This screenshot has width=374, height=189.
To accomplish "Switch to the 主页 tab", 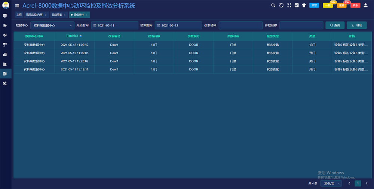I will click(x=19, y=15).
